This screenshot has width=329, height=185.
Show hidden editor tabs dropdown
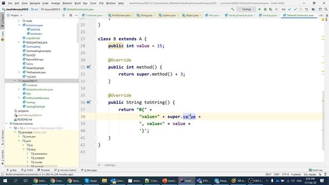tap(321, 15)
